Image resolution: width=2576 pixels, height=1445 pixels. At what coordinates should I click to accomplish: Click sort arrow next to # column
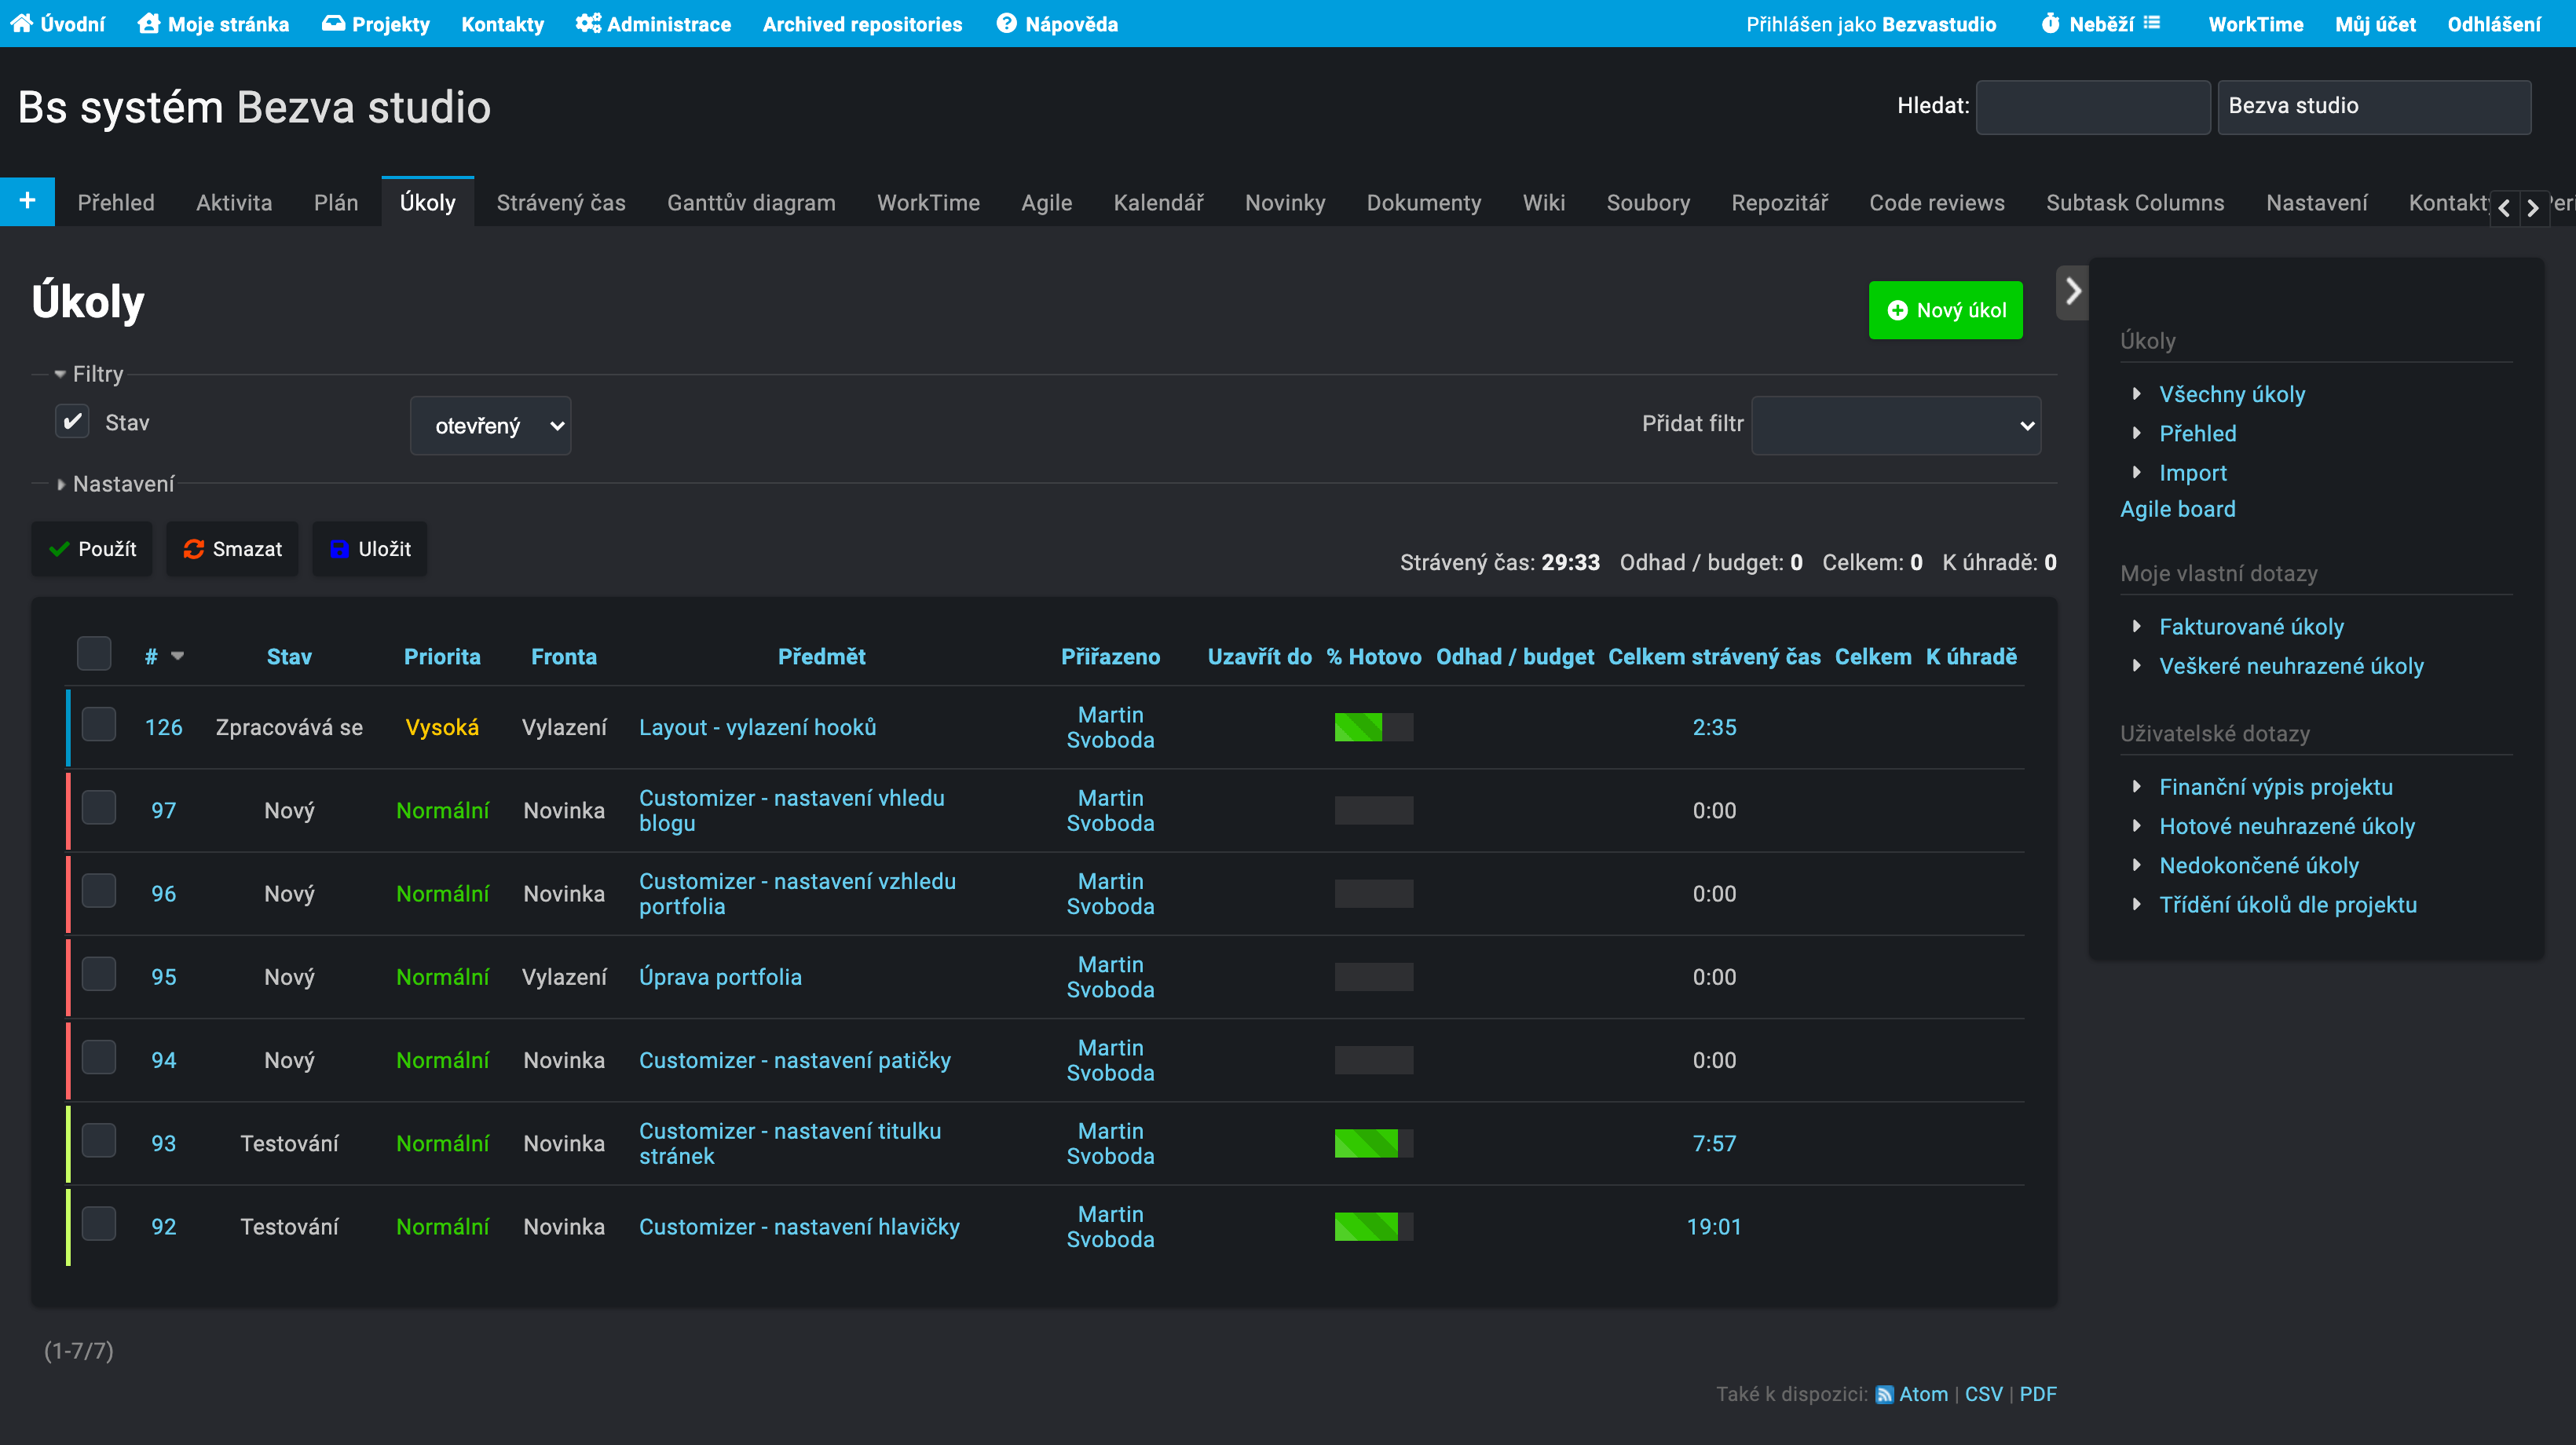177,656
